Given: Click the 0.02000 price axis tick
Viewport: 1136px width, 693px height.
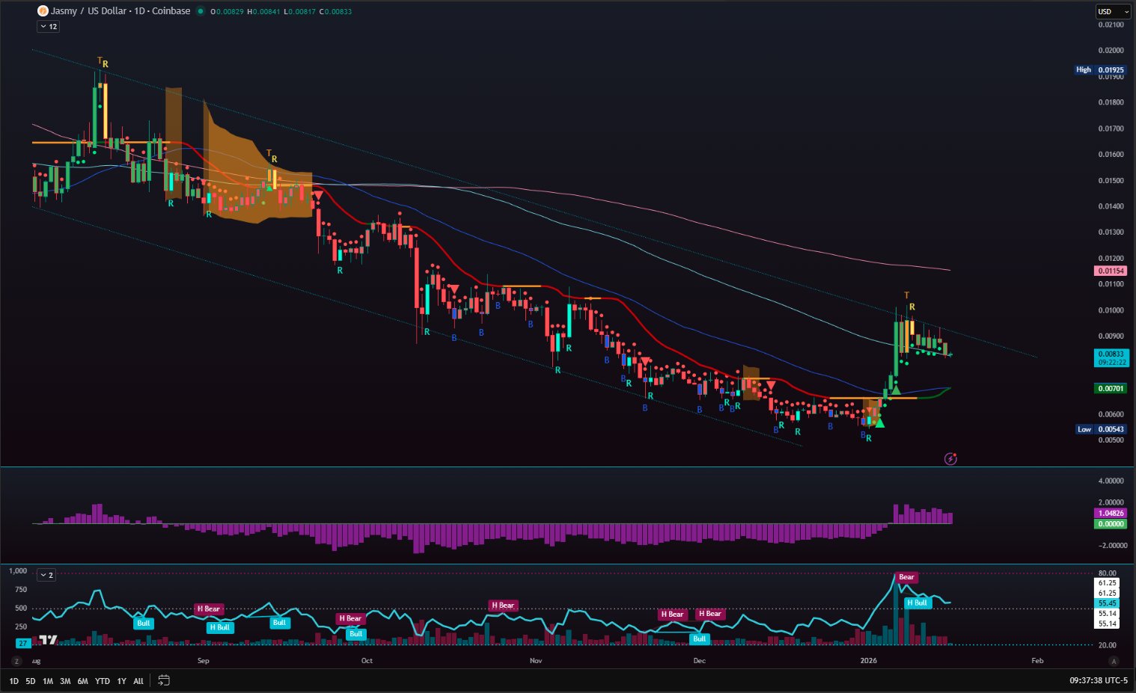Looking at the screenshot, I should 1111,51.
